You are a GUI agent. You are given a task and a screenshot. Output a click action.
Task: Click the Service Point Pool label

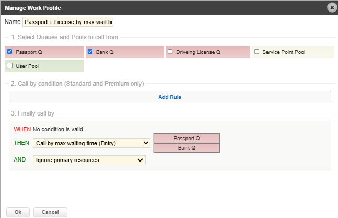tap(284, 52)
